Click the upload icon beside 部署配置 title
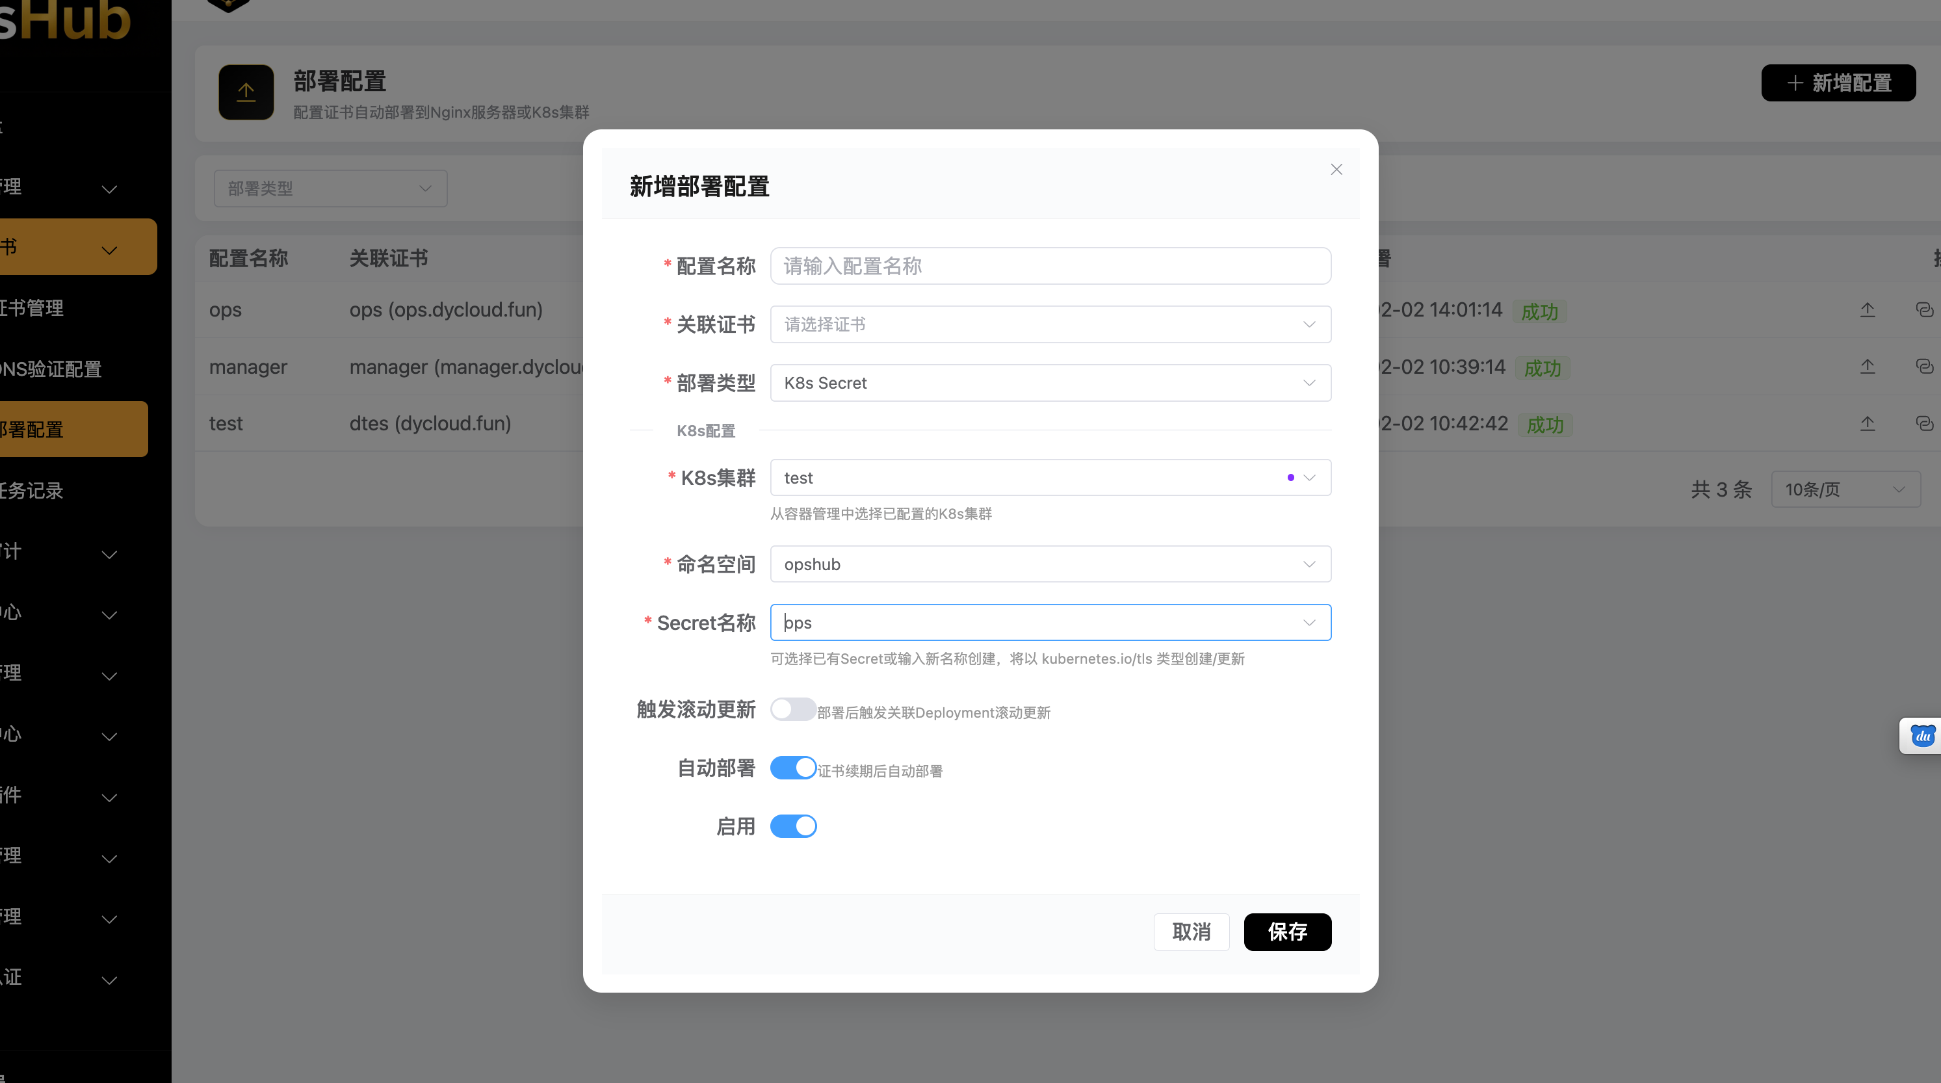The image size is (1941, 1083). click(246, 92)
